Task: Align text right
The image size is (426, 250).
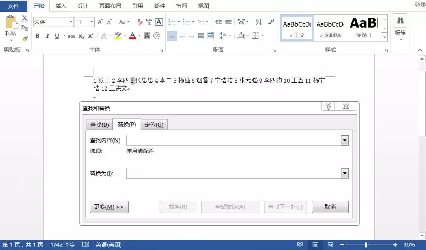Action: click(x=191, y=35)
